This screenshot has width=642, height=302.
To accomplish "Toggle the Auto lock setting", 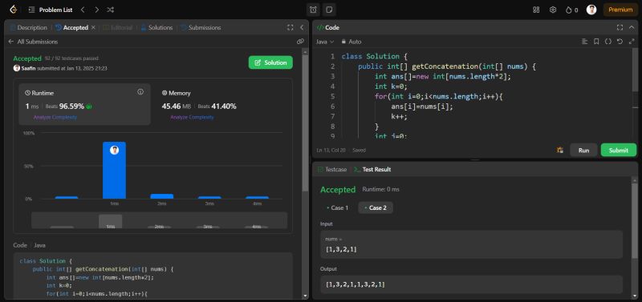I will coord(351,42).
